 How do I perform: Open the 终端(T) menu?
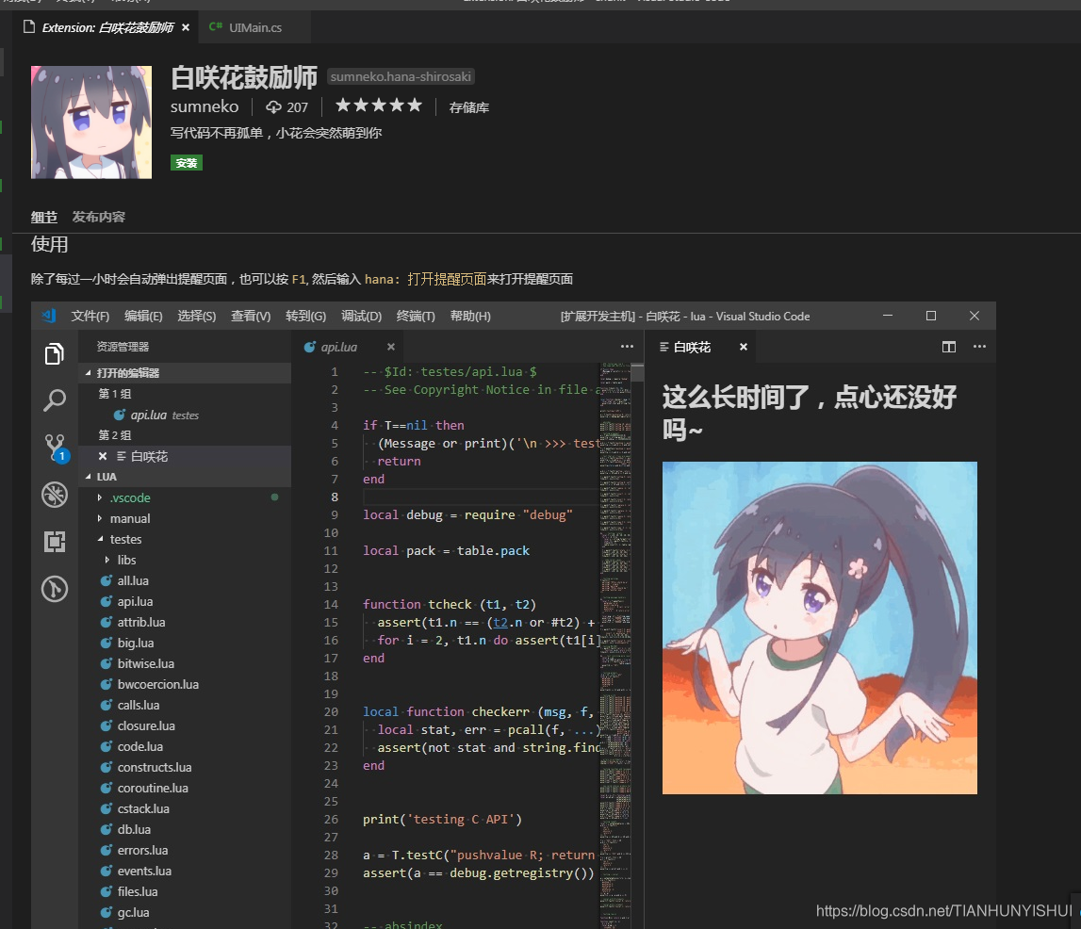(x=416, y=317)
